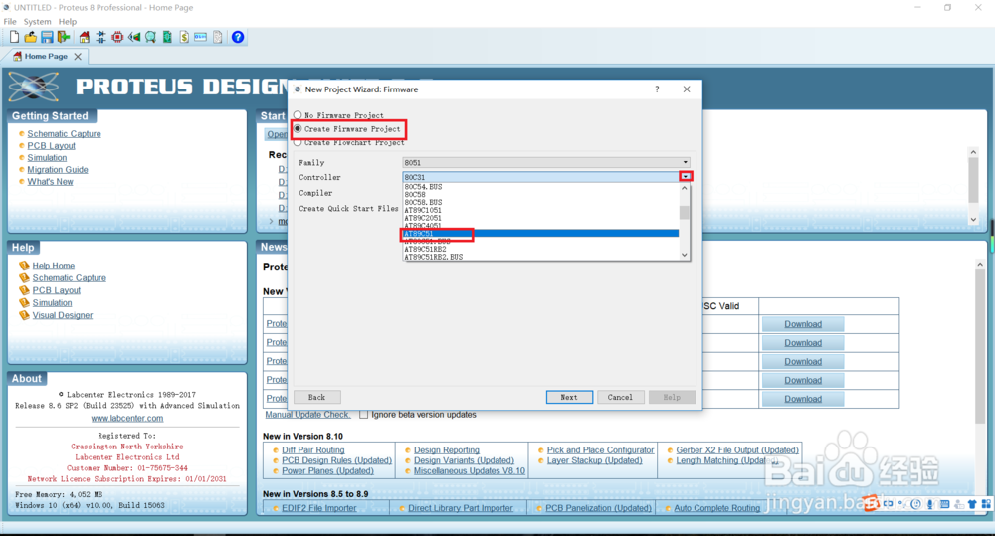The image size is (995, 536).
Task: Select the Create Flowchart Project radio button
Action: 298,143
